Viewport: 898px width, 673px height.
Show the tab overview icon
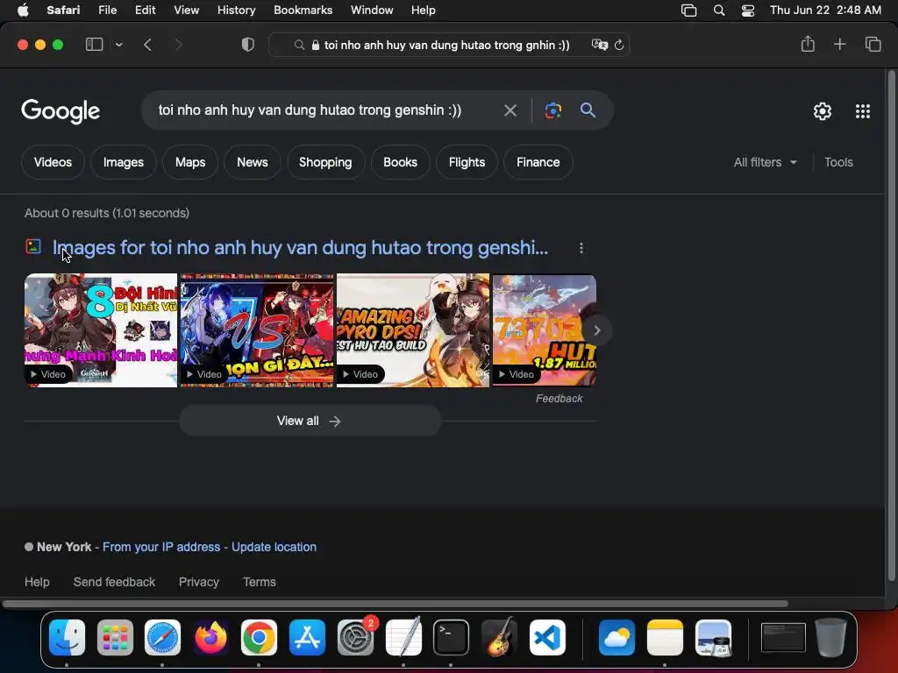tap(873, 44)
